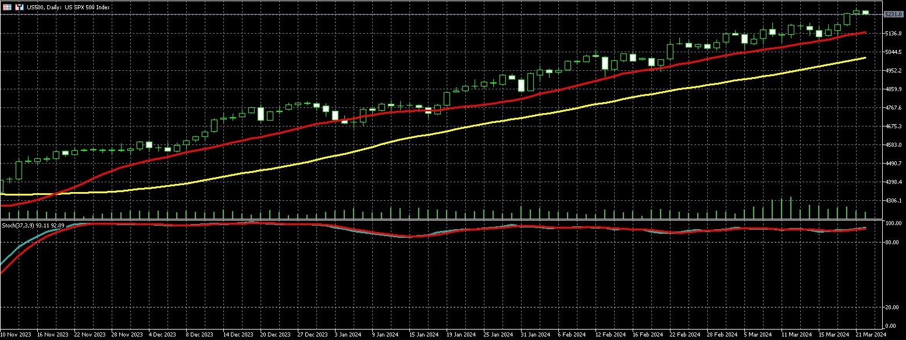This screenshot has height=340, width=906.
Task: Click the 5044.5 price scale label
Action: coord(893,52)
